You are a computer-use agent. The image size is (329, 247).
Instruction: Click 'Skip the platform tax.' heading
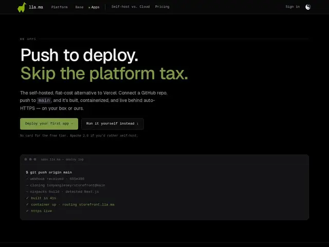(104, 74)
